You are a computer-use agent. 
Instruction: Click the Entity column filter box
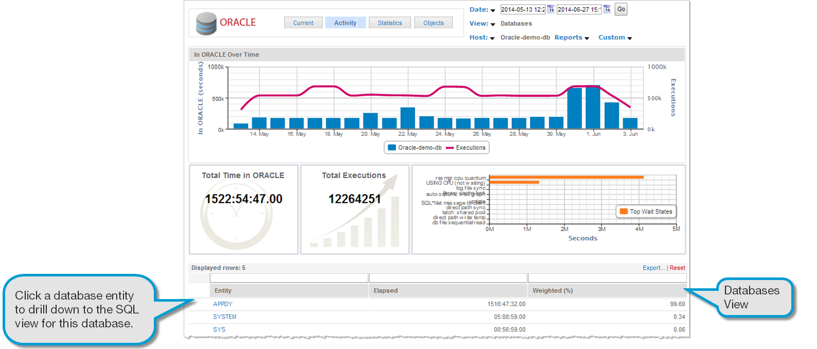289,278
